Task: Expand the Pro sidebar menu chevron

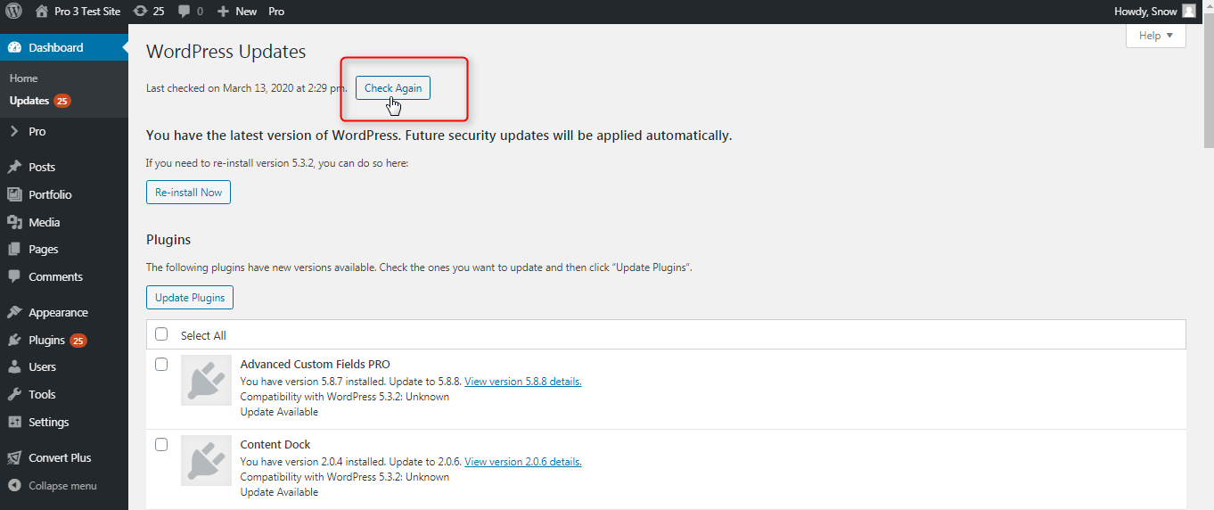Action: [14, 131]
